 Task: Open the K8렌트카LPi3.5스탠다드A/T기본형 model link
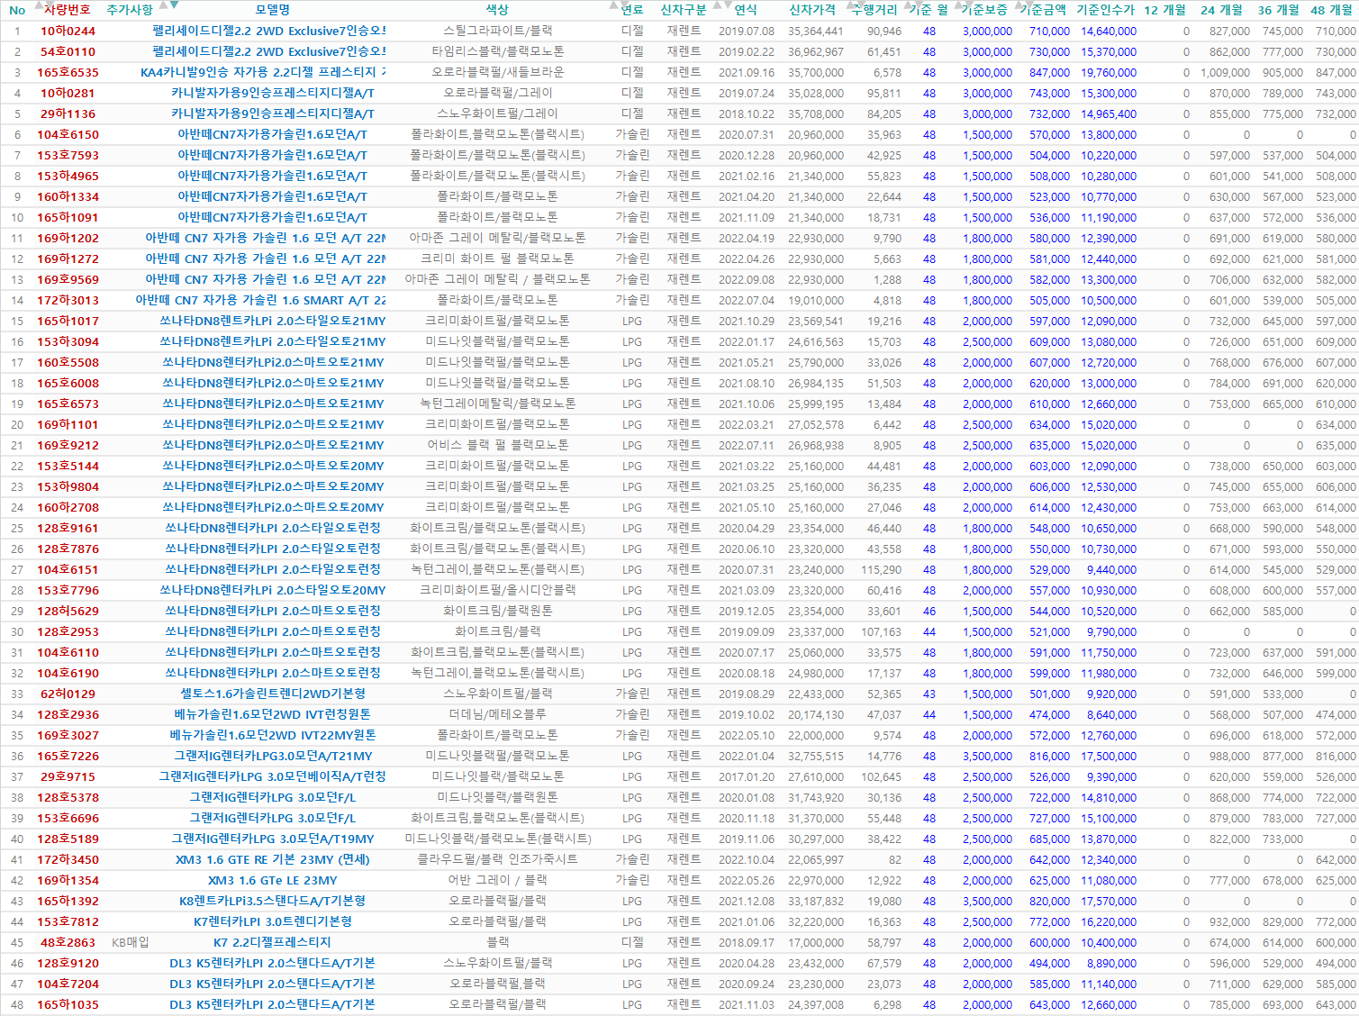coord(273,902)
